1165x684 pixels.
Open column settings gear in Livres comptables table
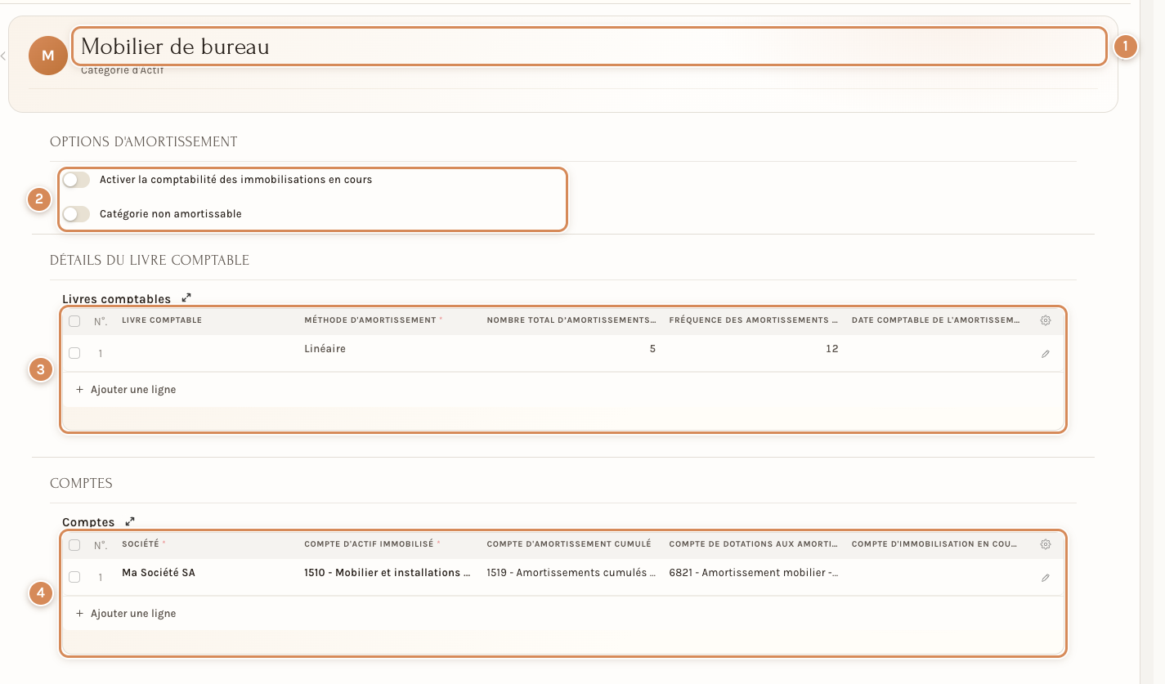pos(1045,320)
